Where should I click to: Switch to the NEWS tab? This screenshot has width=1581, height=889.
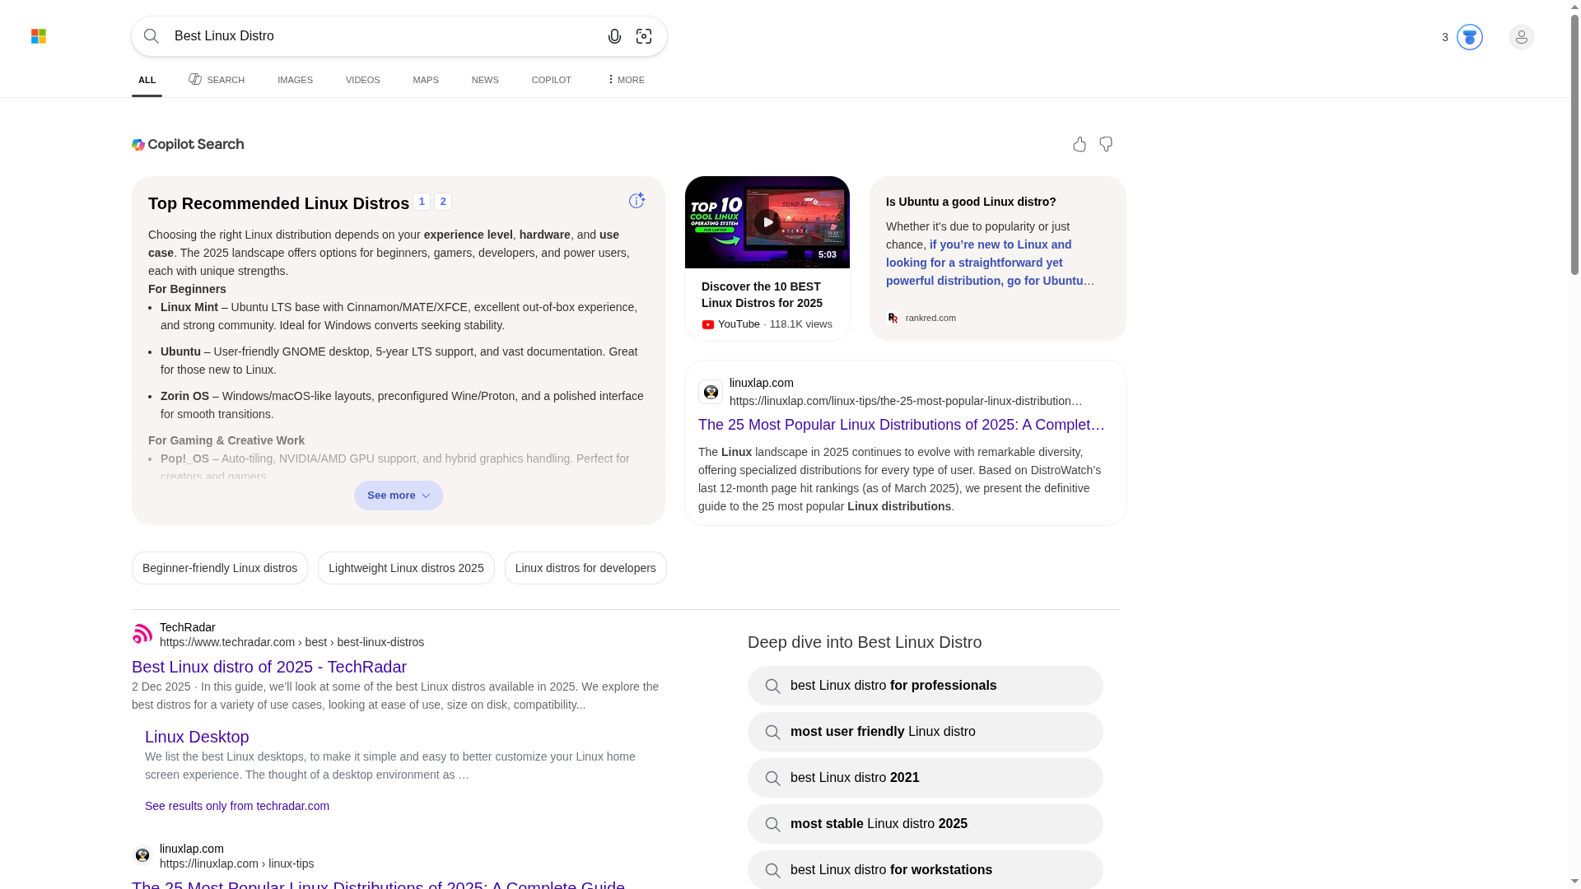click(484, 80)
